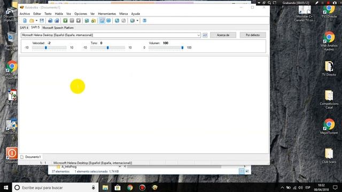Click the split-to-audio-files toolbar icon
This screenshot has width=342, height=192.
pyautogui.click(x=57, y=21)
